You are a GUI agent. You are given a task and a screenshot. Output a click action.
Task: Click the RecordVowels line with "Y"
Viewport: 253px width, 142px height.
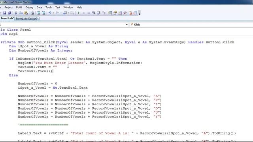click(x=90, y=117)
